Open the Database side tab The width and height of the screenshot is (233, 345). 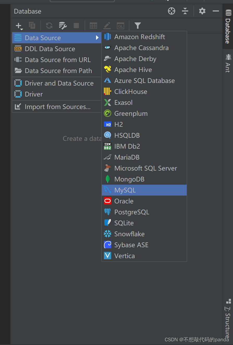228,27
